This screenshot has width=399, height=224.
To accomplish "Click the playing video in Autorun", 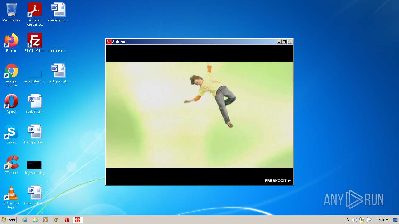I will [199, 114].
